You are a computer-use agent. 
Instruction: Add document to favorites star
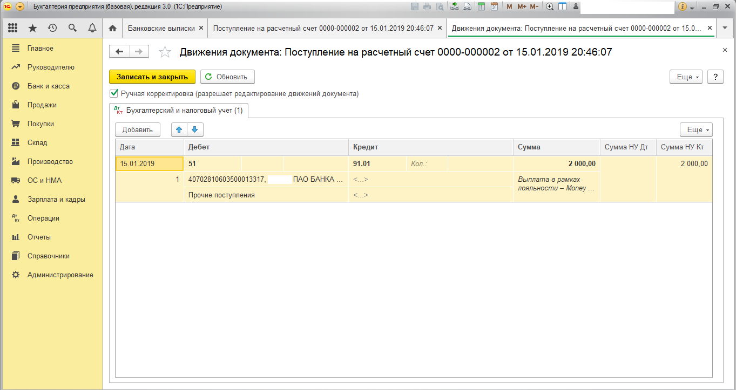coord(165,52)
